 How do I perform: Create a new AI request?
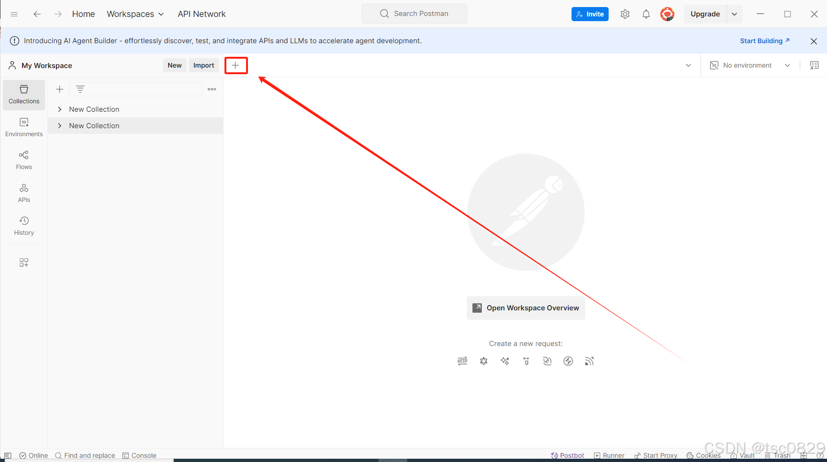pyautogui.click(x=505, y=361)
